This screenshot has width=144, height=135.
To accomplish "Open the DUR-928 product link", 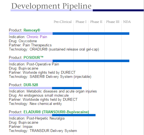I will coord(31,85).
